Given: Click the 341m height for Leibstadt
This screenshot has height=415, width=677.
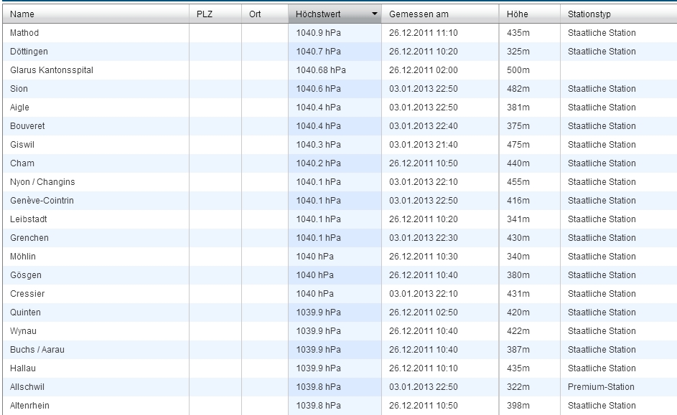Looking at the screenshot, I should coord(518,219).
